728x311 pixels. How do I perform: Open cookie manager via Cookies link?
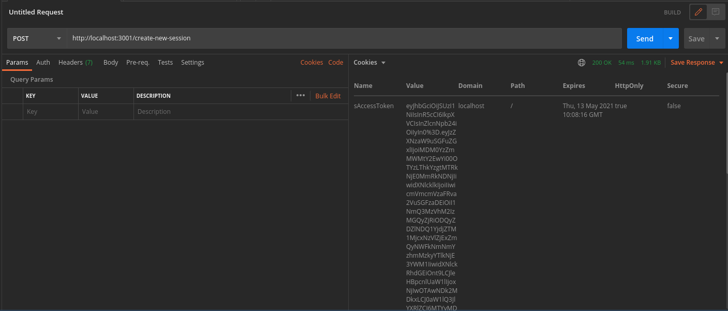[311, 62]
